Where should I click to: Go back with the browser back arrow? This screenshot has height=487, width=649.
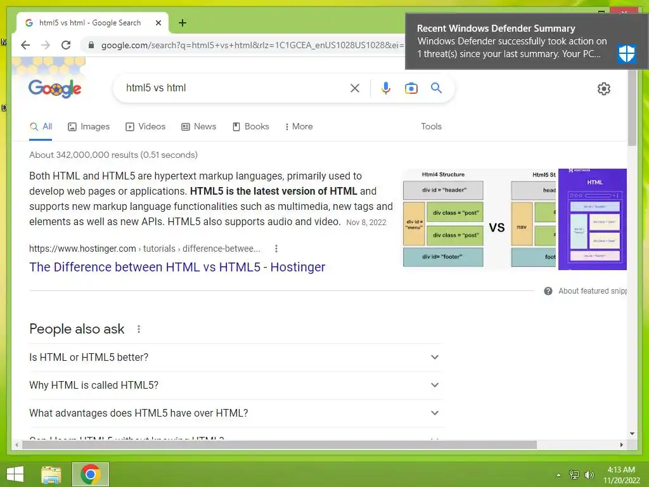click(25, 45)
